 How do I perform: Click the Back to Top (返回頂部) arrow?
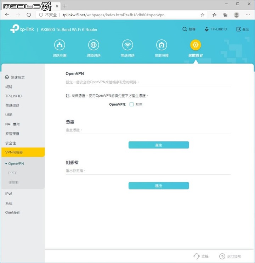tap(222, 256)
